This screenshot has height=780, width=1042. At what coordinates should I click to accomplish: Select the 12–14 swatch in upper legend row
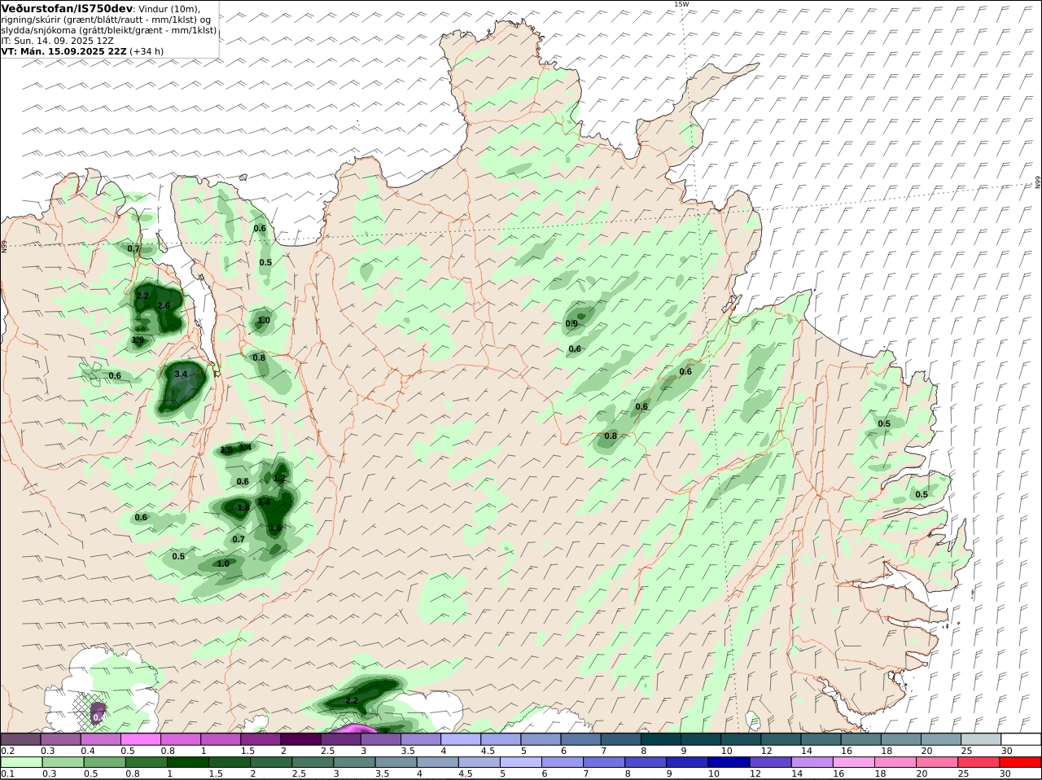pyautogui.click(x=781, y=738)
